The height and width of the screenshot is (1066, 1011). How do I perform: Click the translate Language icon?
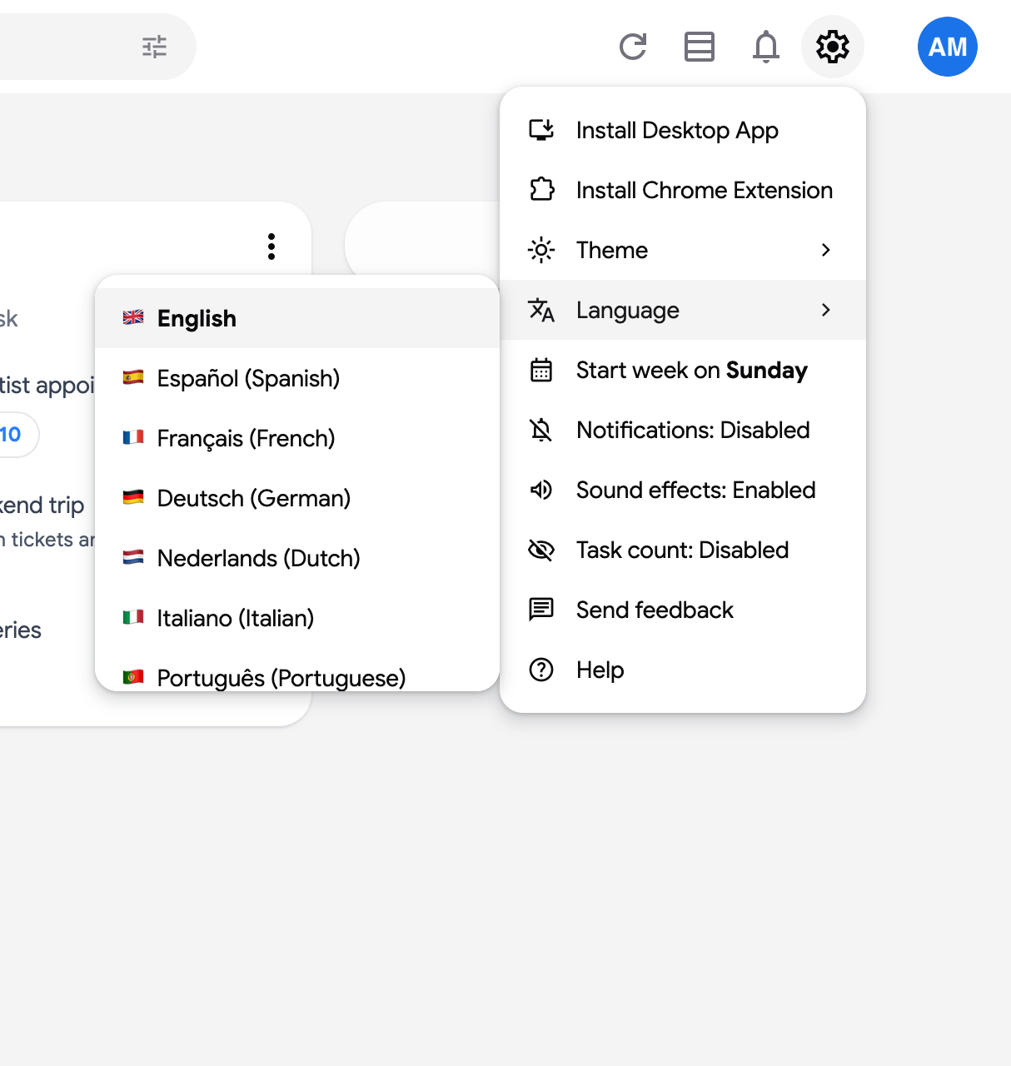541,310
